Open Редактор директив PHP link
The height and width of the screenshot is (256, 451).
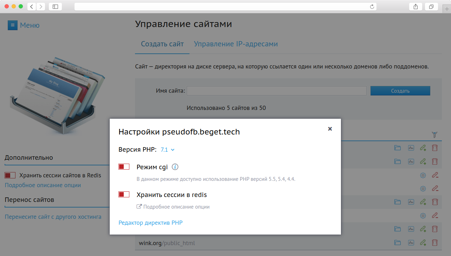151,223
